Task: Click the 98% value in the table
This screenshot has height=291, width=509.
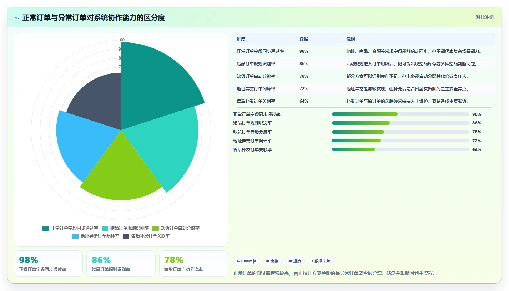Action: (x=304, y=51)
